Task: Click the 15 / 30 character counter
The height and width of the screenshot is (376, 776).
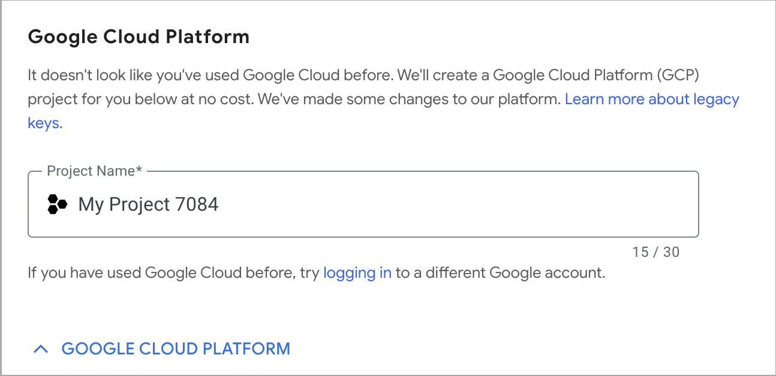Action: click(656, 252)
